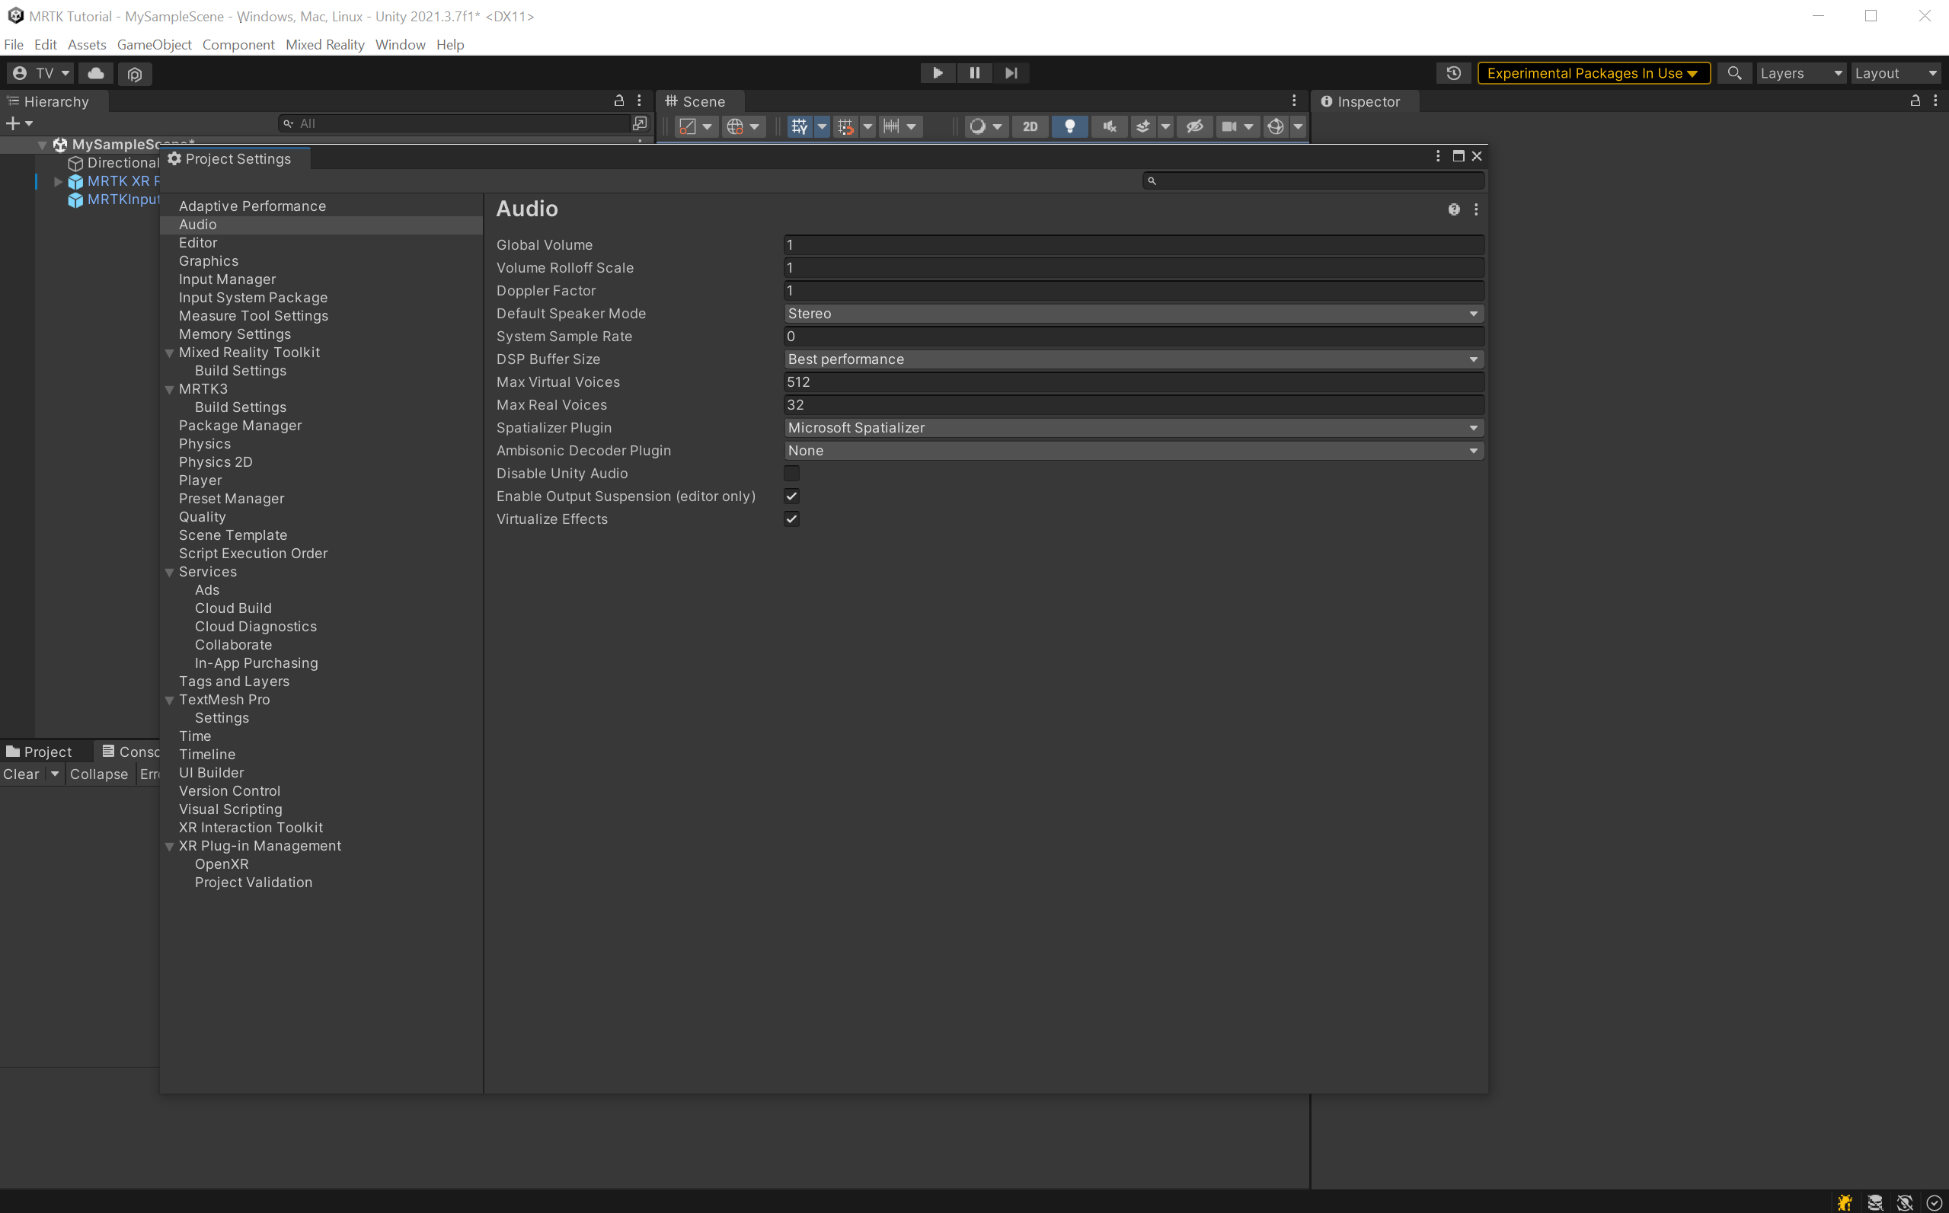Screen dimensions: 1949x1213
Task: Click the Play button in toolbar
Action: pyautogui.click(x=938, y=73)
